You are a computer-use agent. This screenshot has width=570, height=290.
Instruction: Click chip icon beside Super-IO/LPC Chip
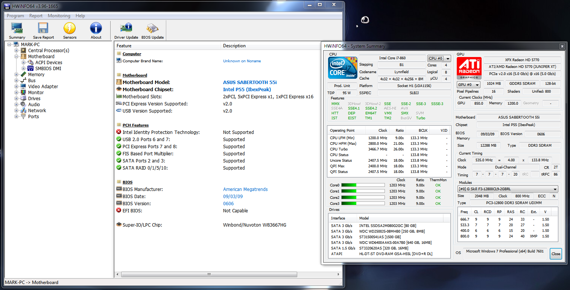(x=119, y=225)
